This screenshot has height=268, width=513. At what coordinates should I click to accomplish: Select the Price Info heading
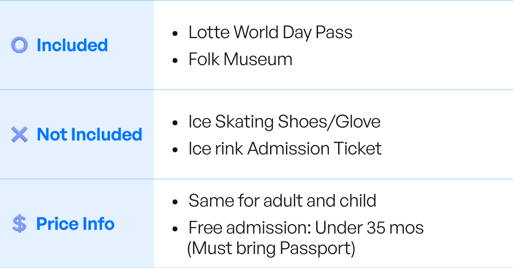(x=75, y=224)
